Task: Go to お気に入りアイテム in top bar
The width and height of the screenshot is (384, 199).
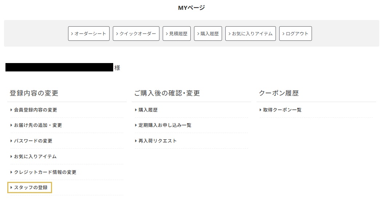Action: (x=250, y=34)
